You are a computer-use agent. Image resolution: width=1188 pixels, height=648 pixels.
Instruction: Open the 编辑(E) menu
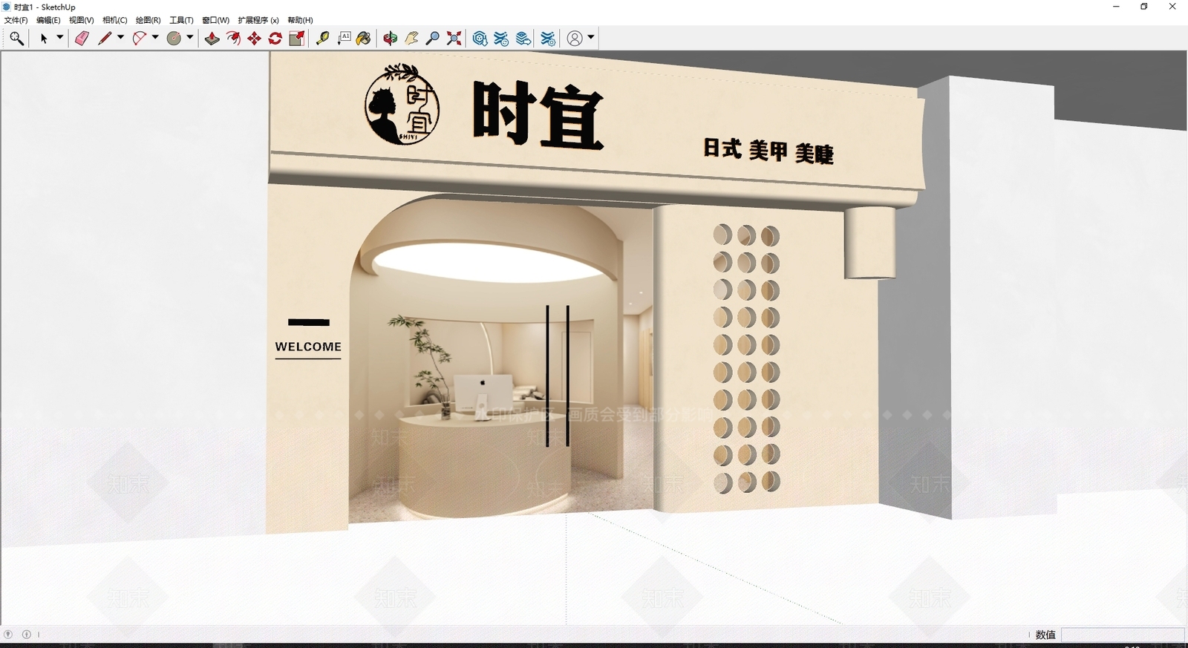48,20
